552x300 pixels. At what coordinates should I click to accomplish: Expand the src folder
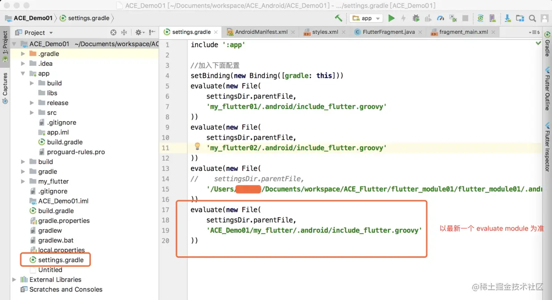(32, 113)
